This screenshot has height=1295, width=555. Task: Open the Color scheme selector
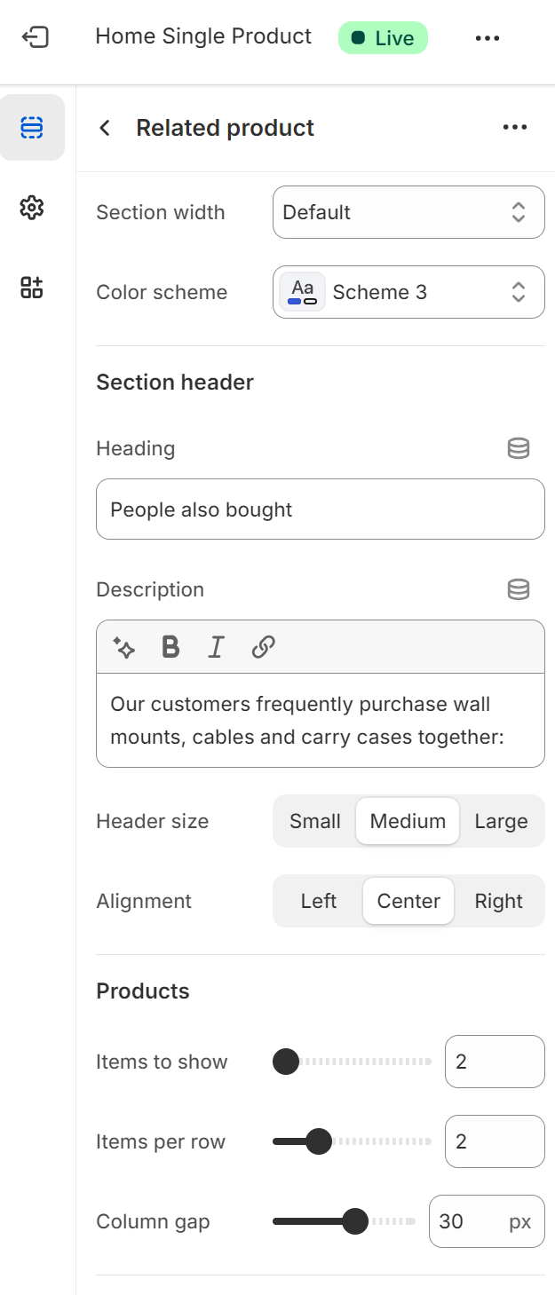tap(408, 292)
